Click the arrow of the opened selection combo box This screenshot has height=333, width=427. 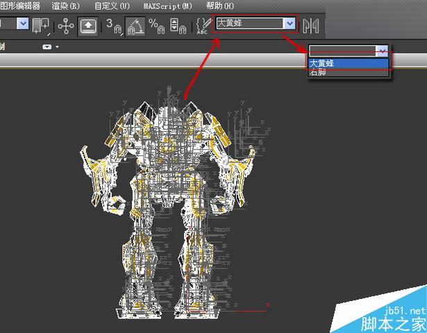pyautogui.click(x=383, y=51)
